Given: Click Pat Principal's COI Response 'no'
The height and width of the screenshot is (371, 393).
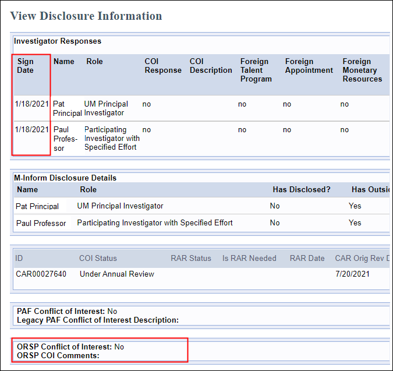Looking at the screenshot, I should (147, 104).
